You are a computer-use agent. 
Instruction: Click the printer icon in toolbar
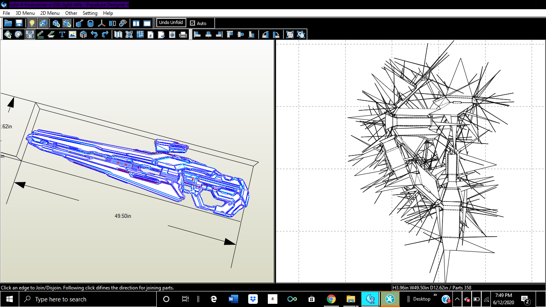tap(183, 35)
